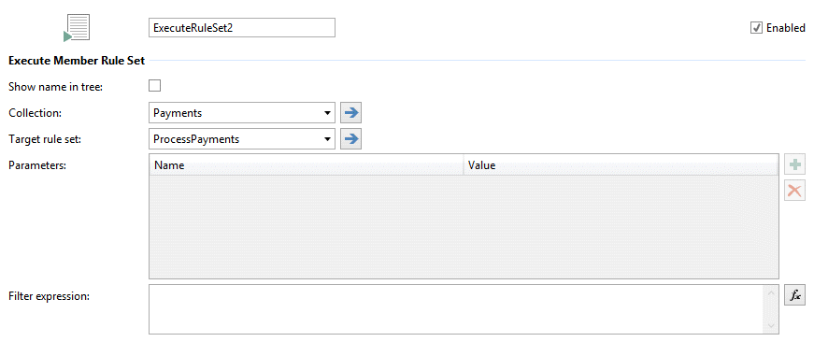The width and height of the screenshot is (814, 356).
Task: Select the Name column header in Parameters
Action: coord(307,165)
